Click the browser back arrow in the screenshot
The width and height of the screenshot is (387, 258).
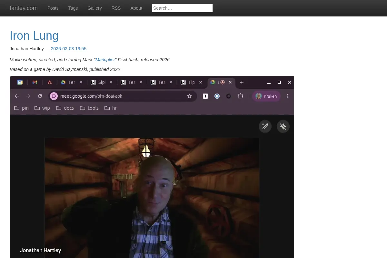pos(17,96)
